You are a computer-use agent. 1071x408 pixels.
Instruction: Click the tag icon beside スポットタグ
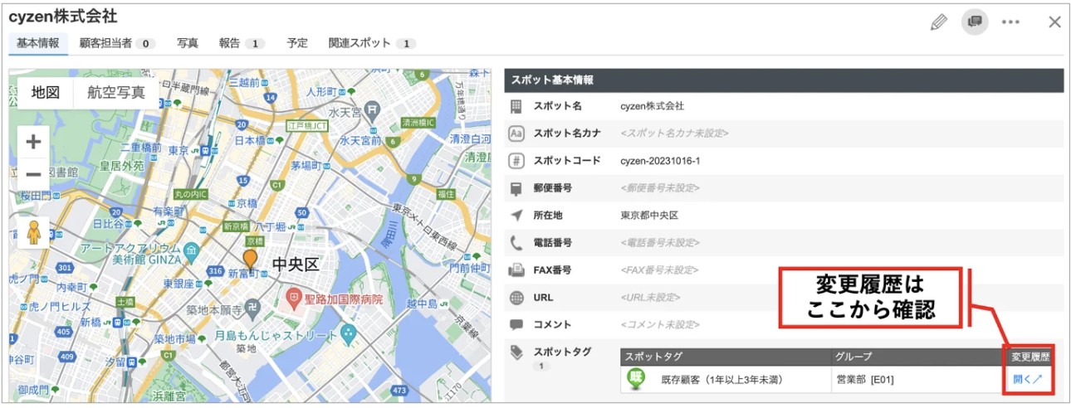[516, 352]
